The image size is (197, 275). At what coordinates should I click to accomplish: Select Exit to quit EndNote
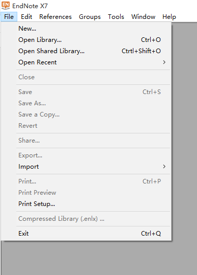click(94, 234)
